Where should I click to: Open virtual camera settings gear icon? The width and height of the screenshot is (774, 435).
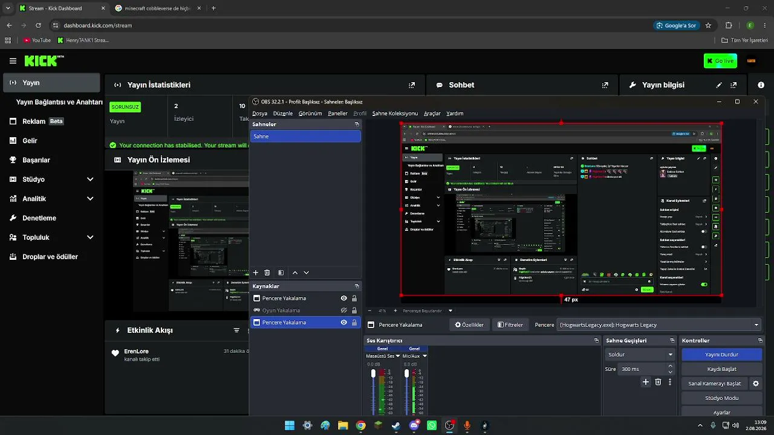(755, 384)
